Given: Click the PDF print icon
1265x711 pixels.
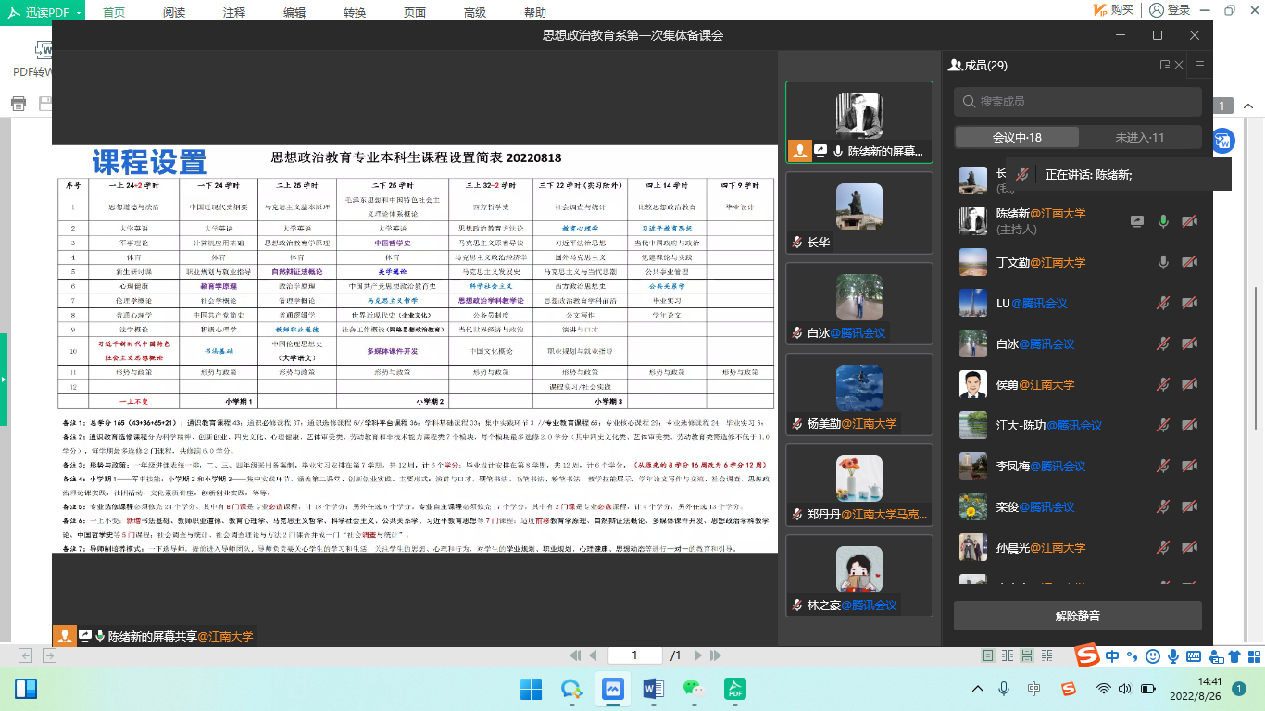Looking at the screenshot, I should (18, 103).
